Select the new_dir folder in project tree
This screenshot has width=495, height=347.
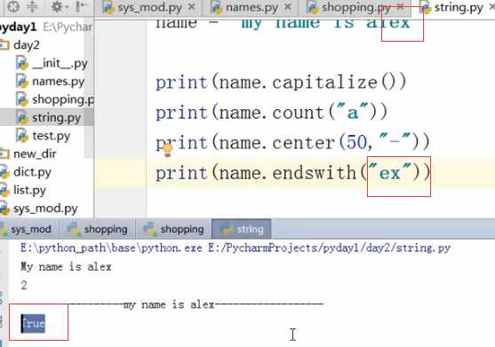pos(35,154)
